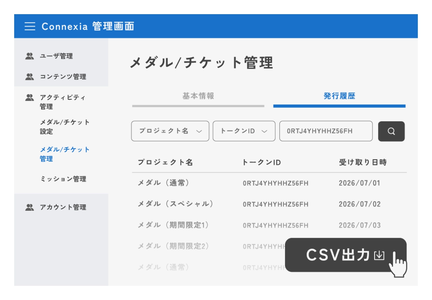The height and width of the screenshot is (300, 432).
Task: Click the コンテンツ管理 people icon
Action: [x=29, y=77]
